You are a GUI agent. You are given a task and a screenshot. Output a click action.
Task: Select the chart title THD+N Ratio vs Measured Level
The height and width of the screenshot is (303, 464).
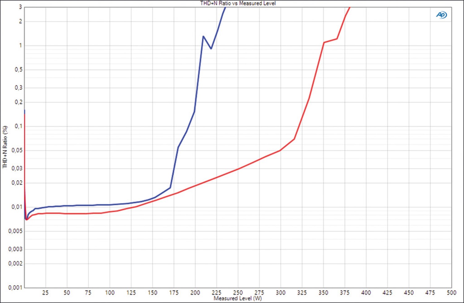point(238,3)
